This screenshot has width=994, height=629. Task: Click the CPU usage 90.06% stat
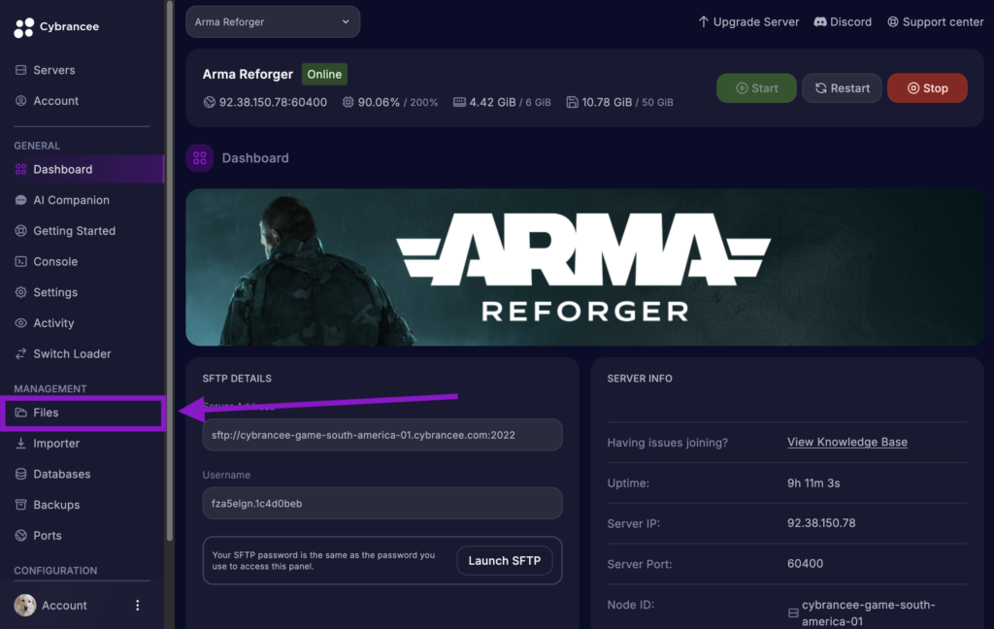(x=390, y=102)
